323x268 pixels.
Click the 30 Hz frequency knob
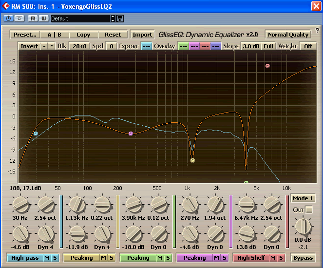pos(20,205)
